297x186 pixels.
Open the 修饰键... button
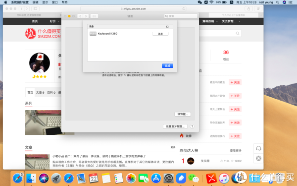click(182, 114)
